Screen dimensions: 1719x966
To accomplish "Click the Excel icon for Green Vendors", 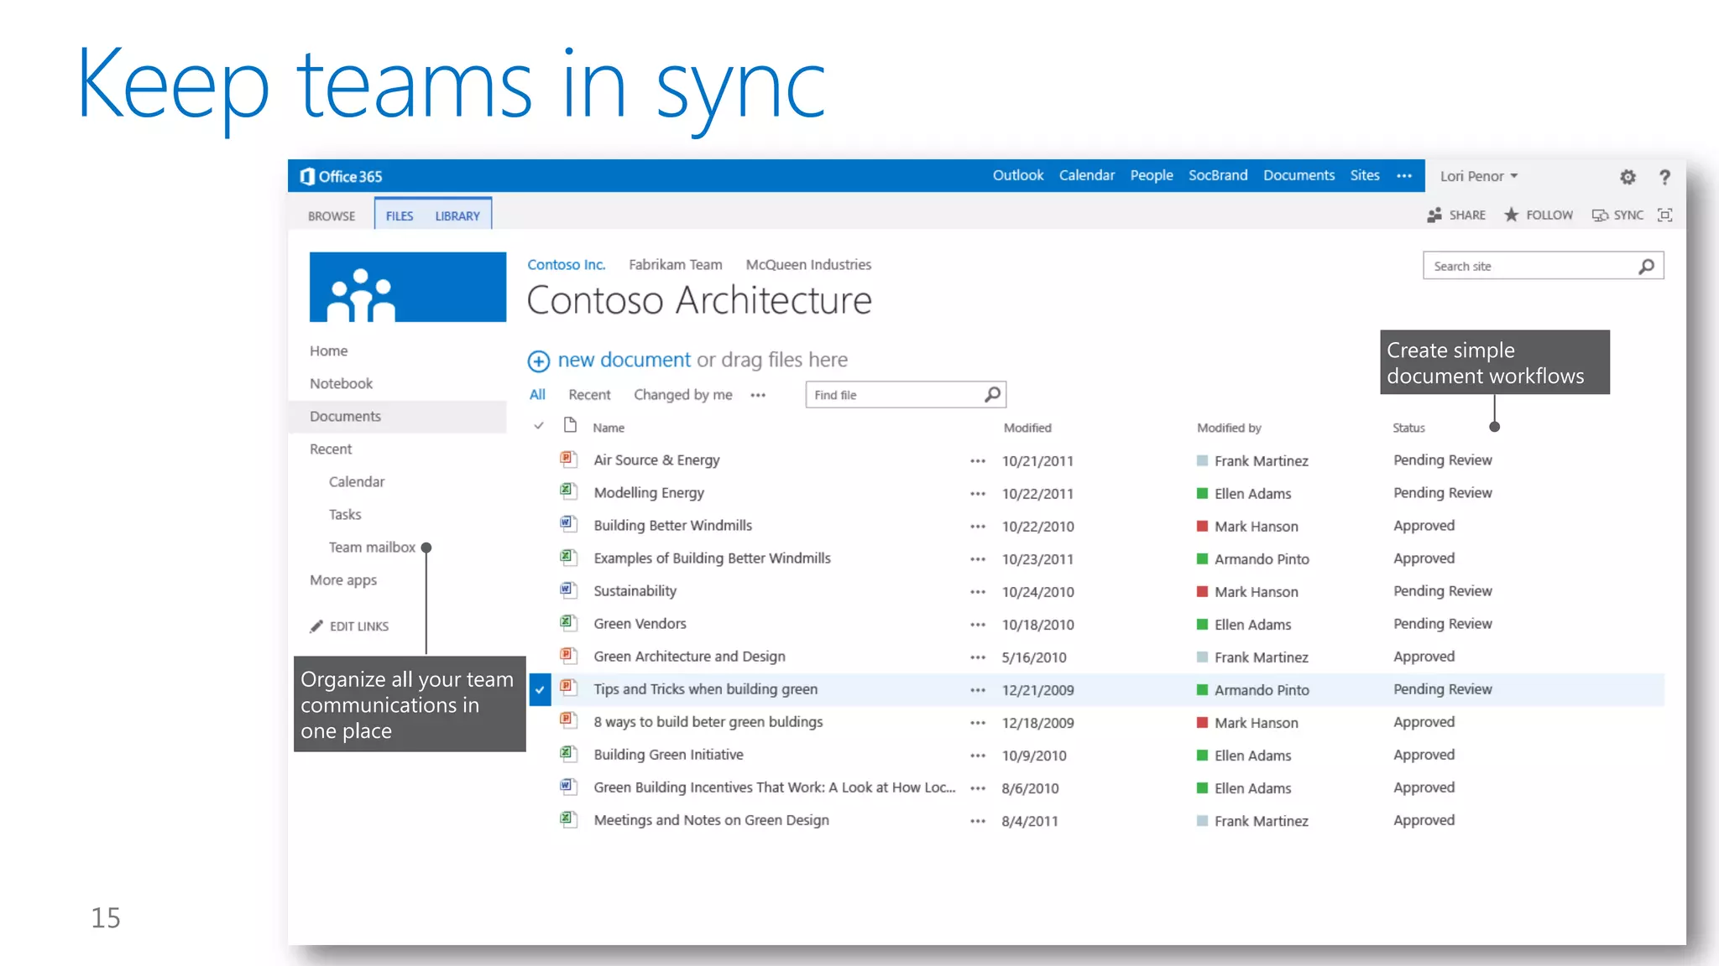I will click(569, 623).
